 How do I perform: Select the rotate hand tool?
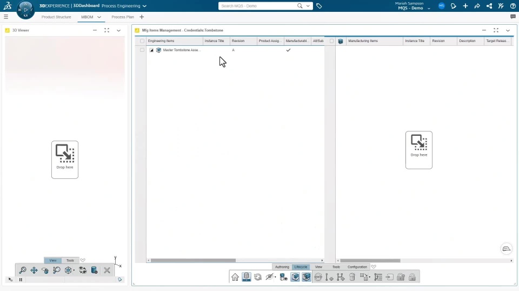pos(45,270)
